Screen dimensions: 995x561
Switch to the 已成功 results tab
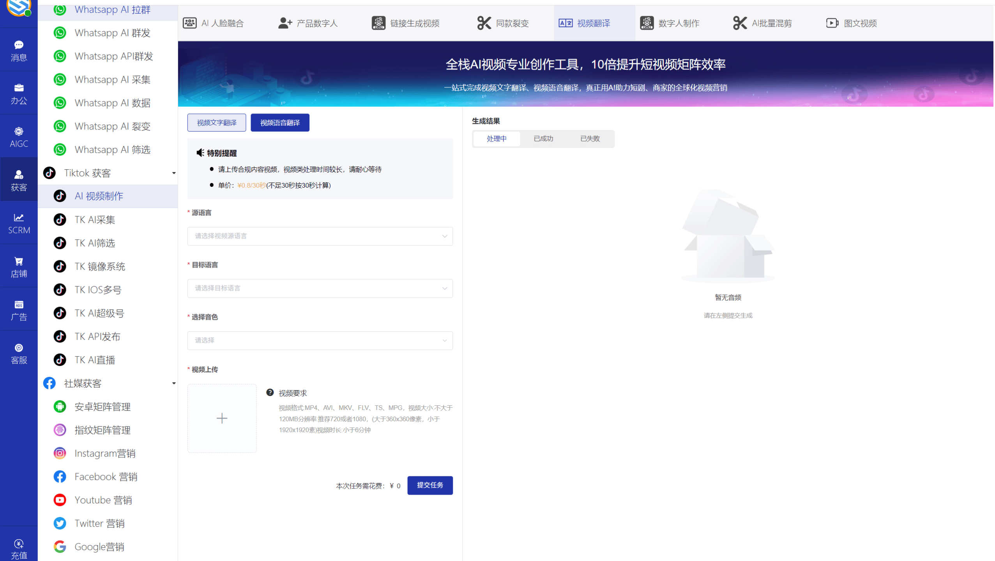(543, 138)
